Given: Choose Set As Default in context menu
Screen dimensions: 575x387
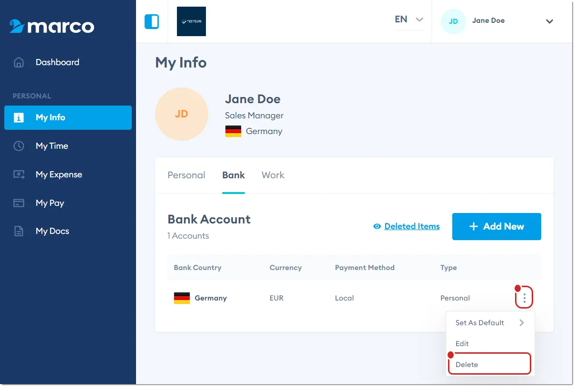Looking at the screenshot, I should click(490, 323).
